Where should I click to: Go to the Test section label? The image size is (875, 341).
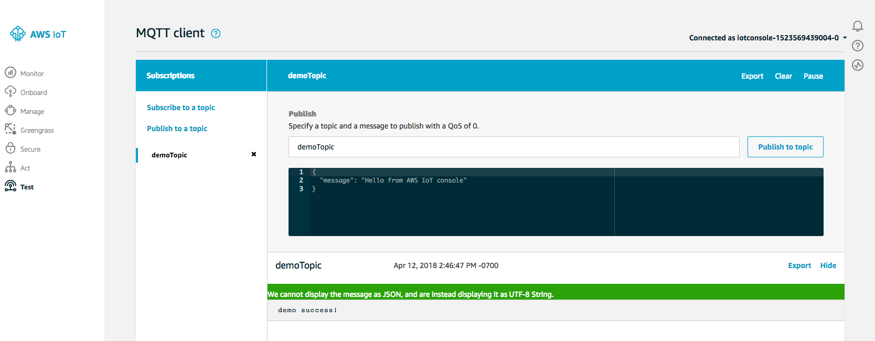27,187
